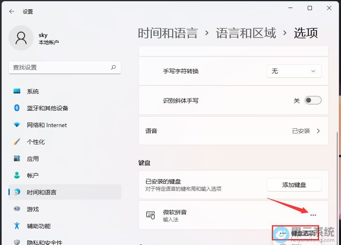Viewport: 341px width, 245px height.
Task: Open the handwriting character conversion dropdown
Action: (x=294, y=72)
